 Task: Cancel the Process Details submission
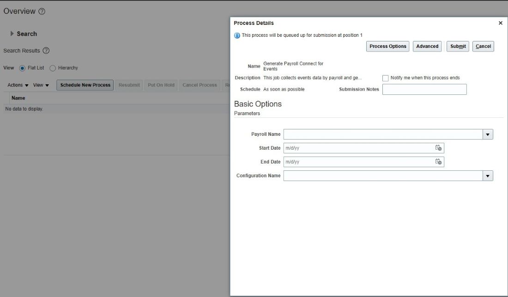coord(483,46)
